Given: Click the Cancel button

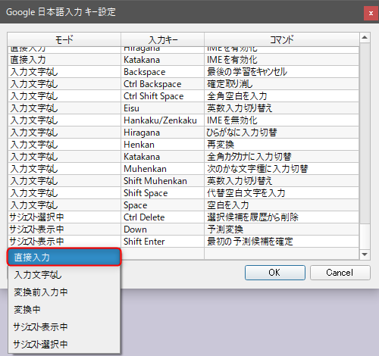Looking at the screenshot, I should (340, 273).
